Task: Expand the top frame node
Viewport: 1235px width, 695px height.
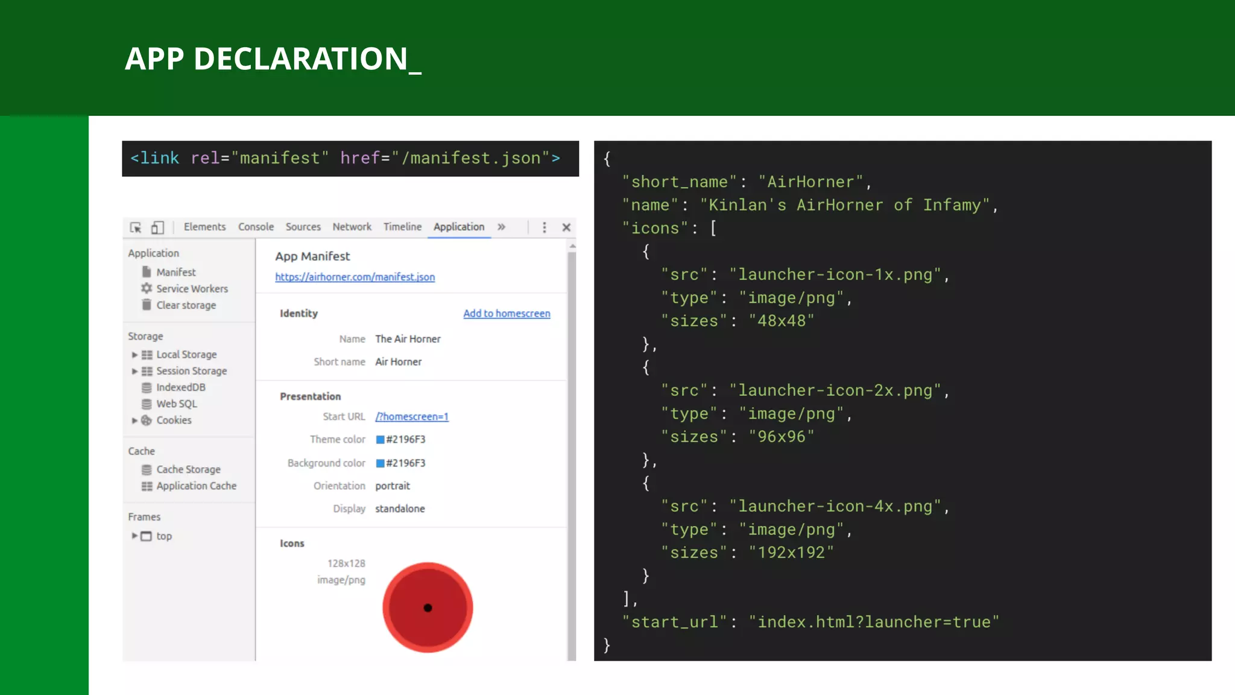Action: pyautogui.click(x=134, y=536)
